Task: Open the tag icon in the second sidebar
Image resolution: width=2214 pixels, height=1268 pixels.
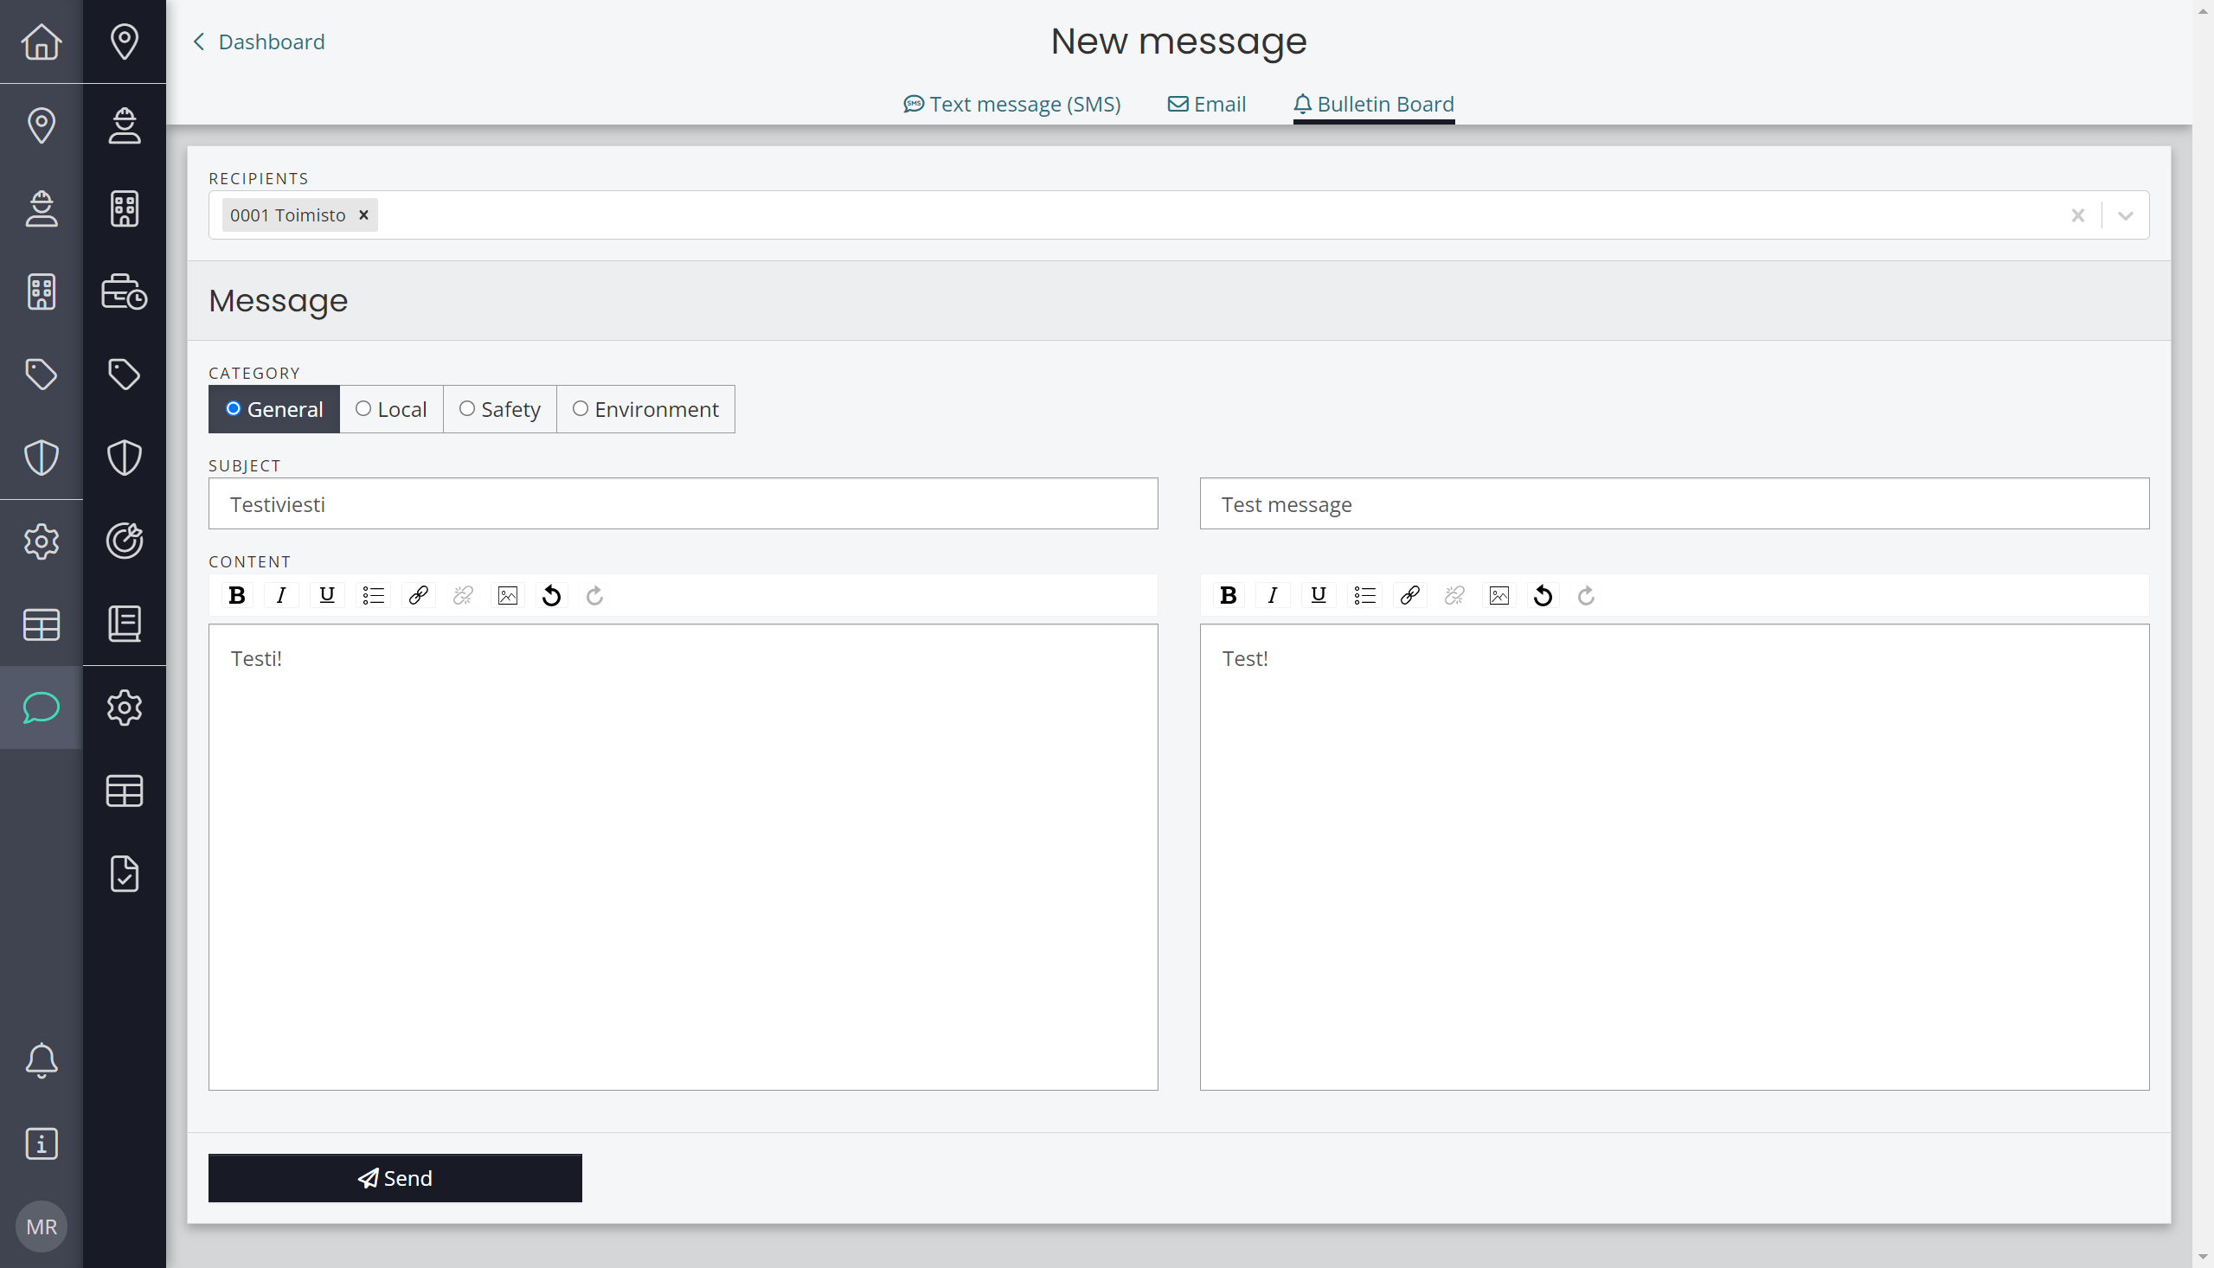Action: (125, 375)
